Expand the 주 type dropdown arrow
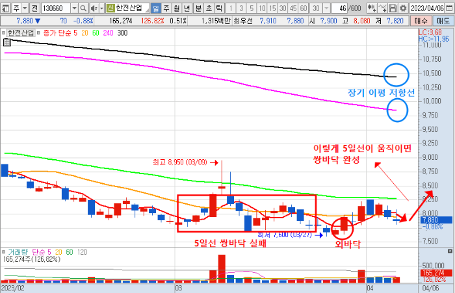Screen dimensions: 455x293 pyautogui.click(x=25, y=8)
